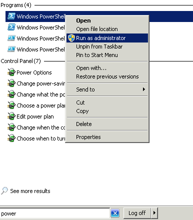Select Restore previous versions
Viewport: 193px width, 220px height.
pyautogui.click(x=107, y=76)
